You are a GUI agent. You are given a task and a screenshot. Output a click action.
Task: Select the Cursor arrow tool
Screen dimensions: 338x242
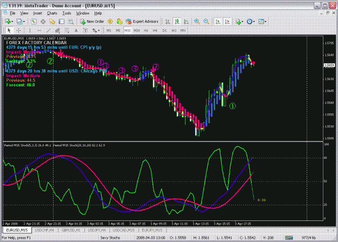[9, 31]
